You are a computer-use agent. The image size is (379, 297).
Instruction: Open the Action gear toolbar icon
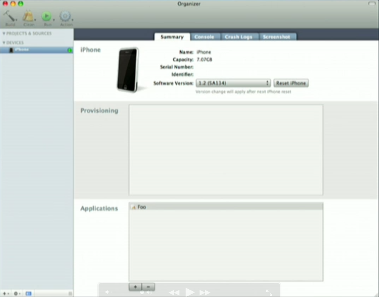click(x=65, y=16)
